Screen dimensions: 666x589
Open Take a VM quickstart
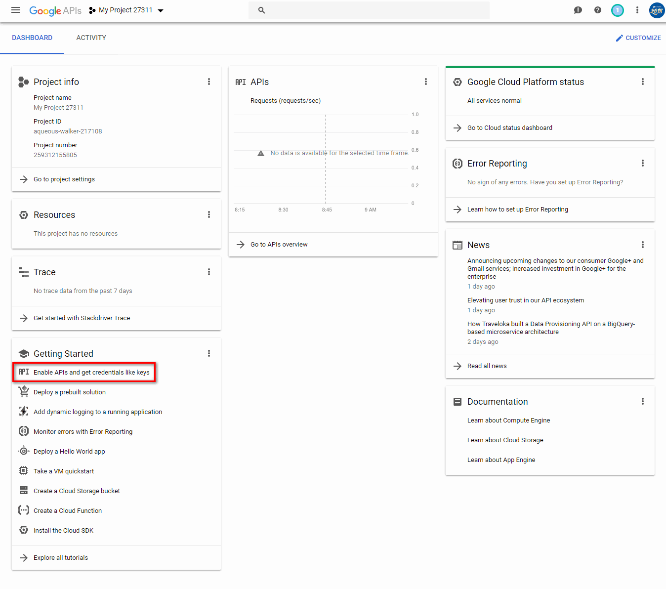(x=64, y=471)
